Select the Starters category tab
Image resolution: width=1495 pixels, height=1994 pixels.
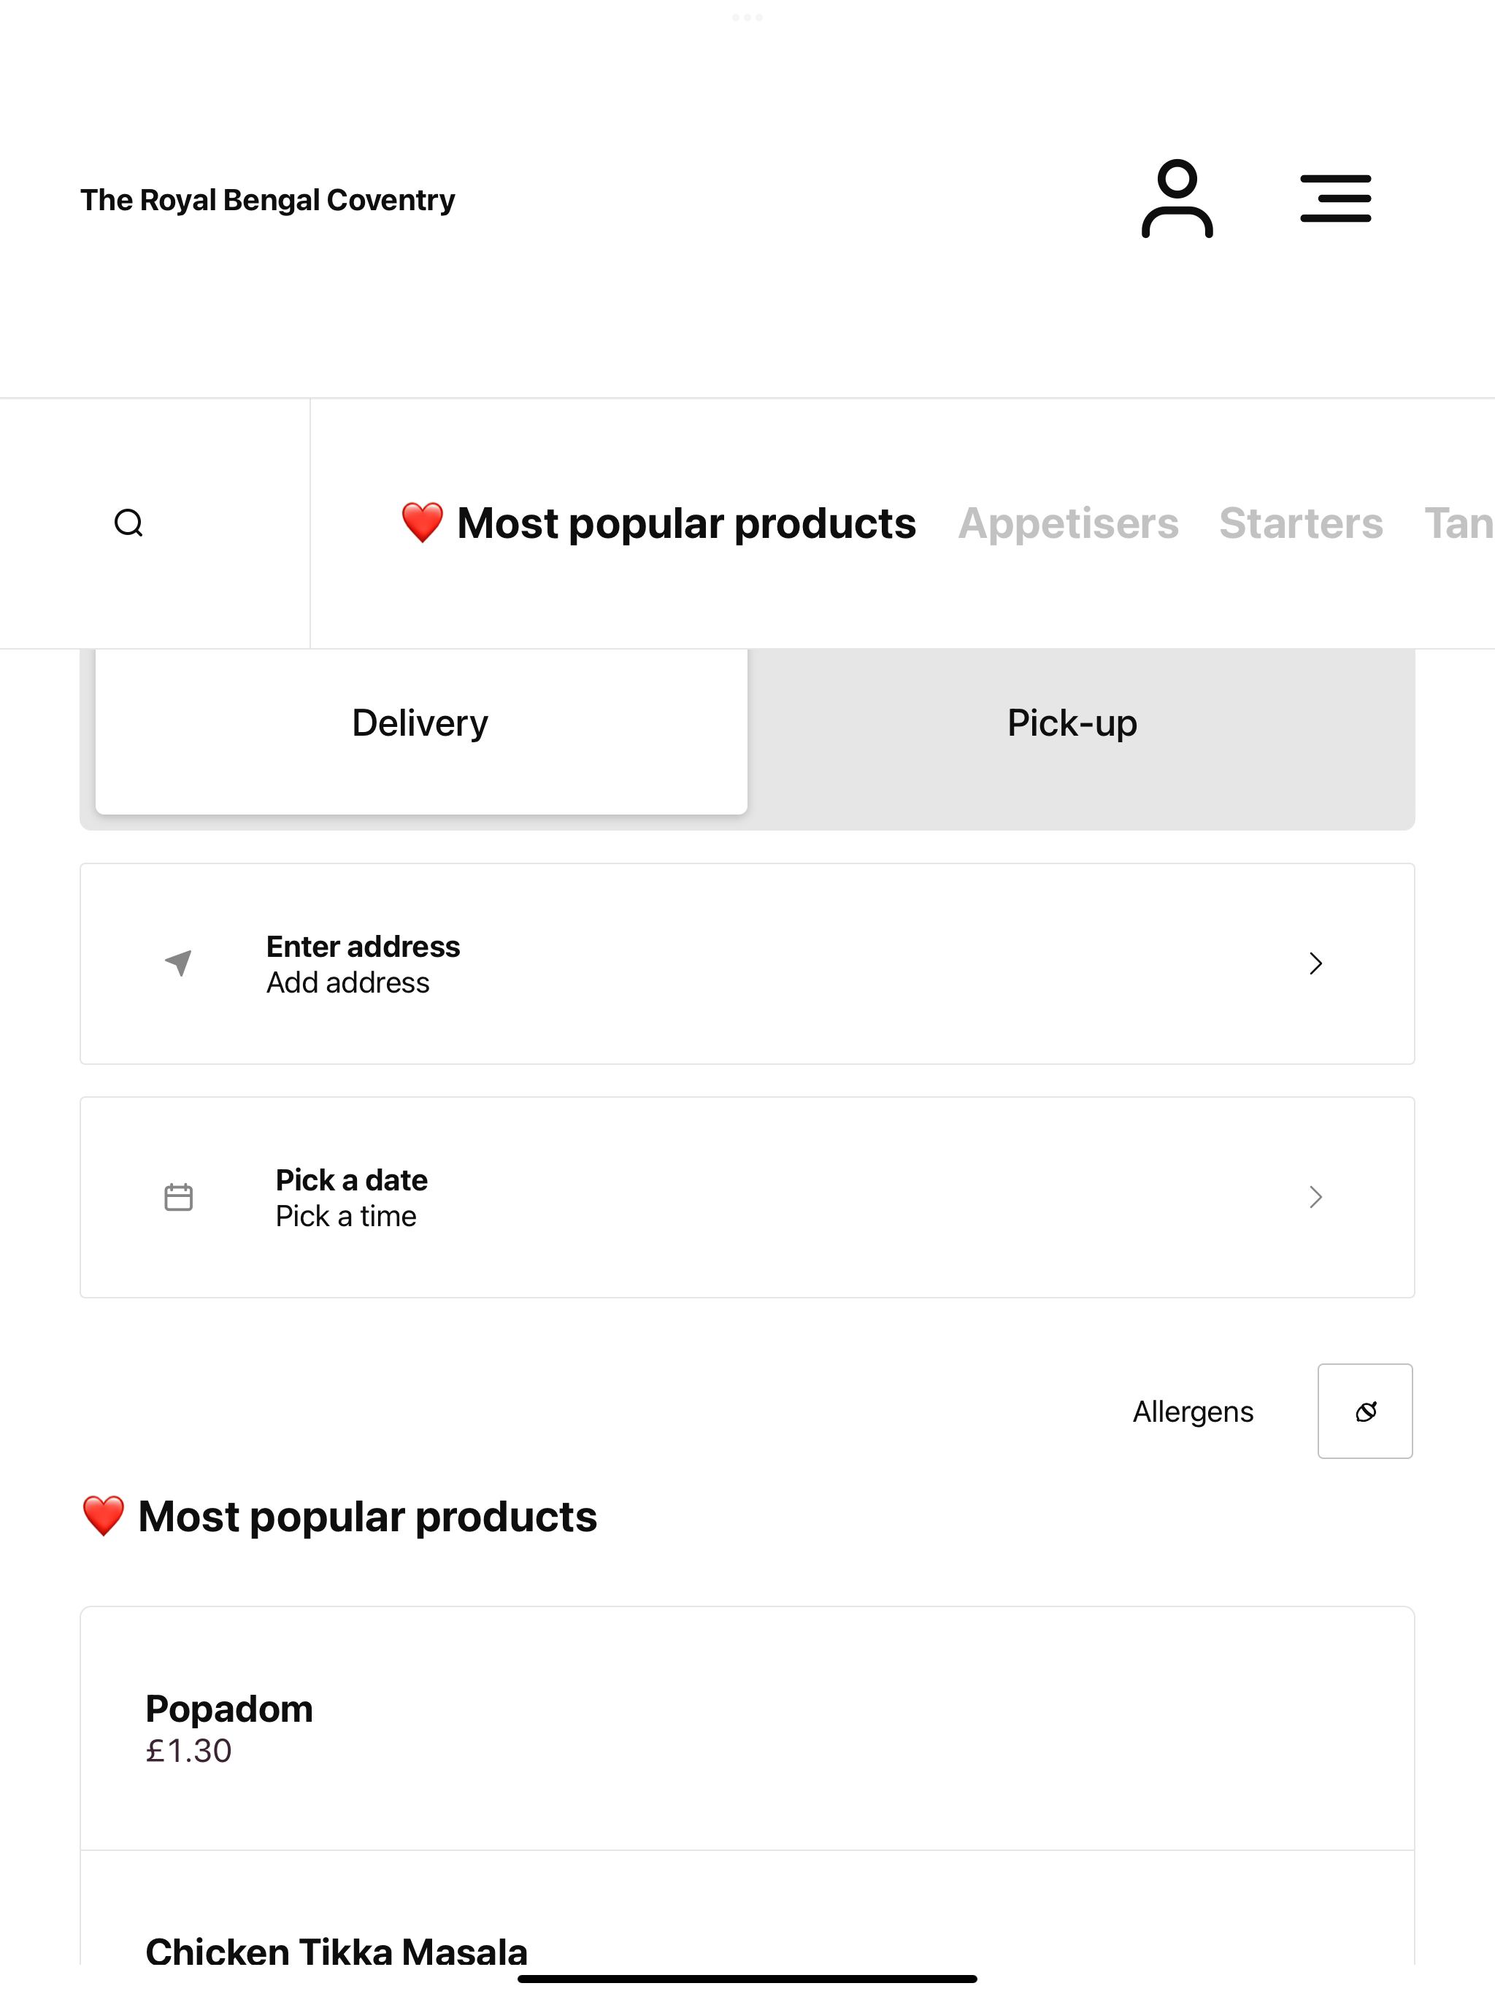click(x=1300, y=524)
